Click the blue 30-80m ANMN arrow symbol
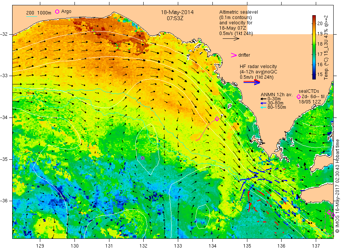Screen dimensions: 342x251 click(263, 103)
